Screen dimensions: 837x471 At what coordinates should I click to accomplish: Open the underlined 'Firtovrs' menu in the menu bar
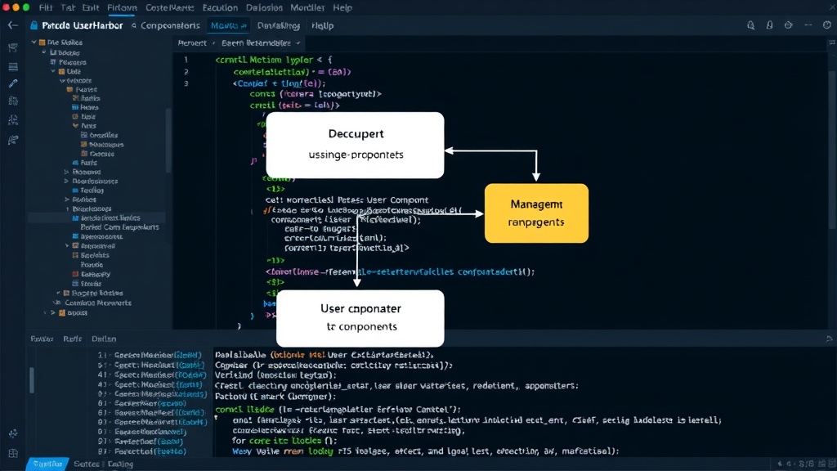click(122, 7)
